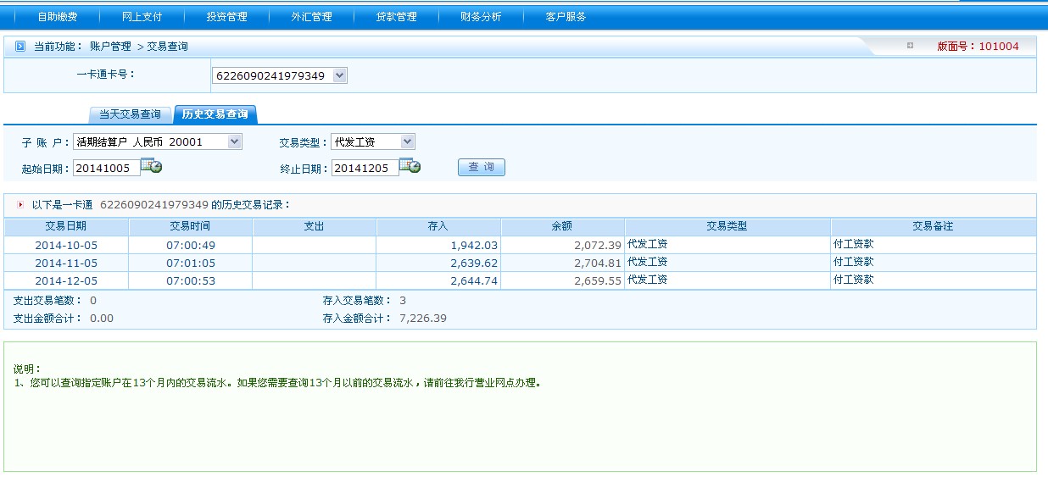Click the 终止日期 input field
The image size is (1048, 477).
coord(364,168)
